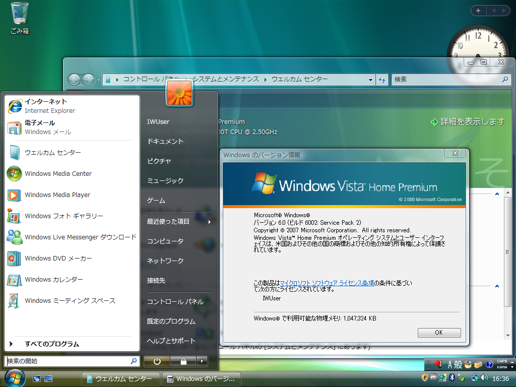Click the 検索の開始 search field
Image resolution: width=516 pixels, height=387 pixels.
pos(72,361)
